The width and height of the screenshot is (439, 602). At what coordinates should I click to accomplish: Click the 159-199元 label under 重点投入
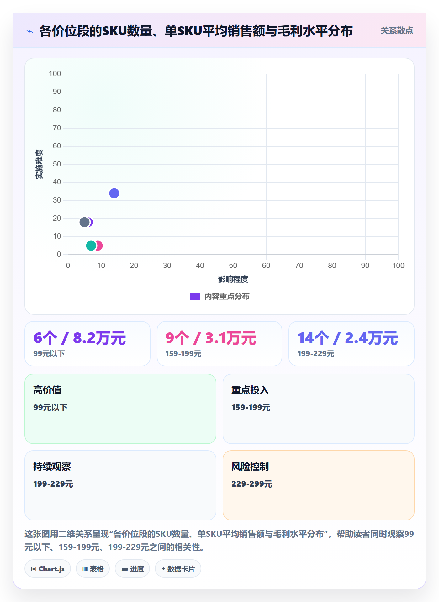pyautogui.click(x=251, y=408)
